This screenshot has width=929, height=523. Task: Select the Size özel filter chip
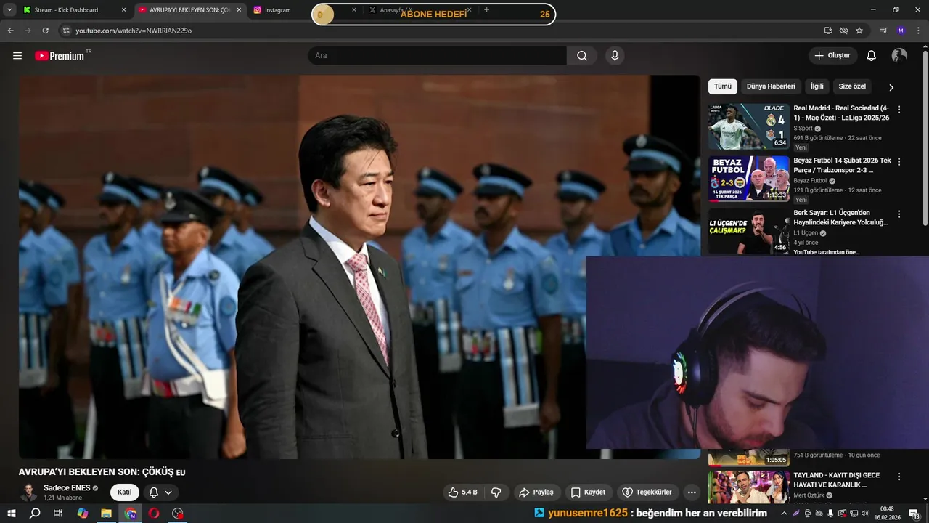pos(852,86)
